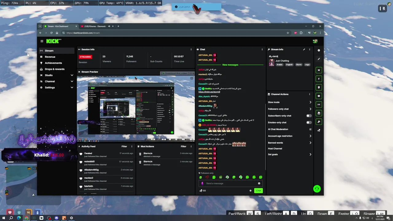Click the note icon in right sidebar
Screen dimensions: 393x221
[319, 87]
